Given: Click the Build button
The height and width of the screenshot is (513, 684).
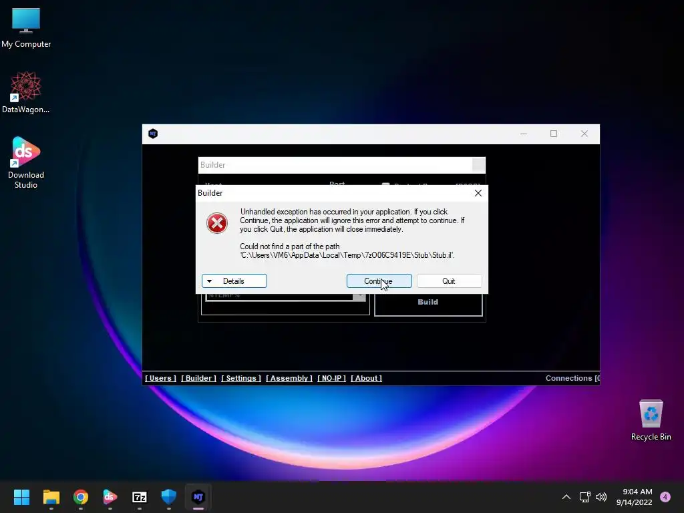Looking at the screenshot, I should [x=428, y=304].
